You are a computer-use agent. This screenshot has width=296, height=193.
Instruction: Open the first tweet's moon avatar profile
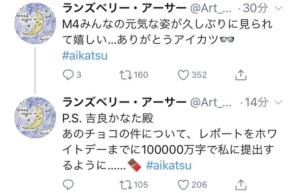pyautogui.click(x=36, y=23)
